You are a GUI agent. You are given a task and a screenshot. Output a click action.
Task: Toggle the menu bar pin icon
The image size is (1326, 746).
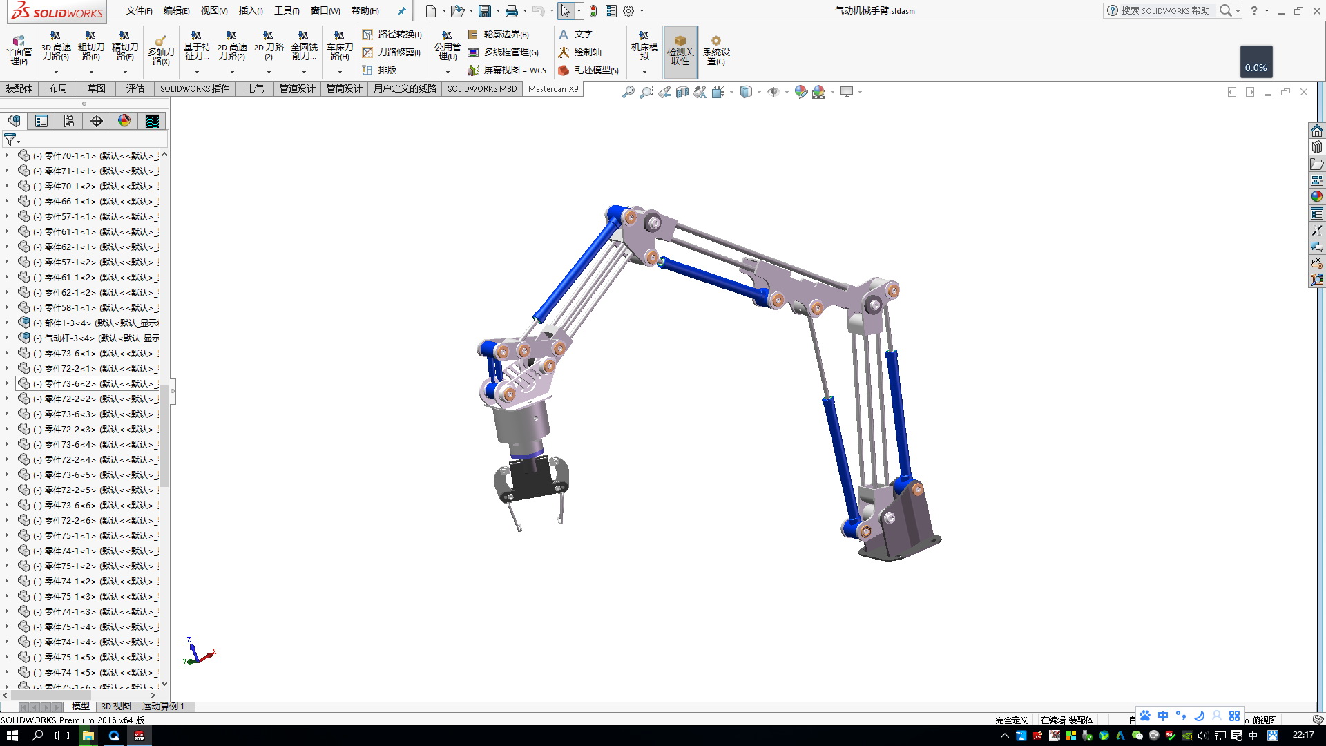(x=401, y=11)
